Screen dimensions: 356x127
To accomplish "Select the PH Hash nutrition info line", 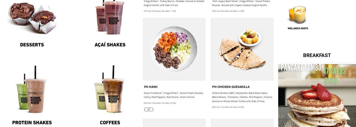I will point(160,103).
